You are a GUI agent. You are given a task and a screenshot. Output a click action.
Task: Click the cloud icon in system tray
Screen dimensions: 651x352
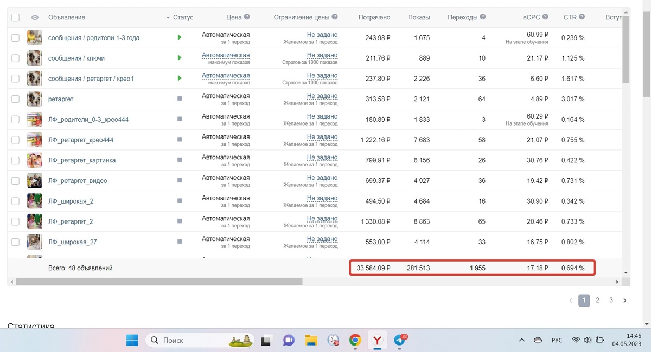538,340
